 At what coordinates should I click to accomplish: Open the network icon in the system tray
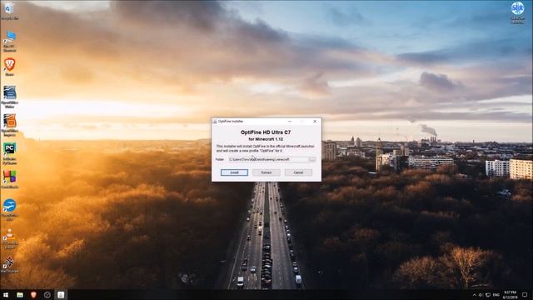pos(488,294)
